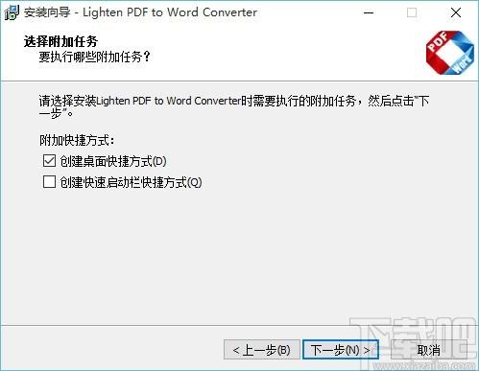Click the PDF to Word logo icon
The image size is (479, 371).
tap(449, 53)
